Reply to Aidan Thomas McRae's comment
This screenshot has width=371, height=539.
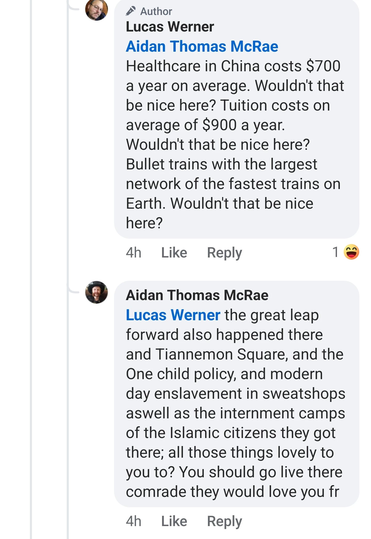click(x=224, y=521)
